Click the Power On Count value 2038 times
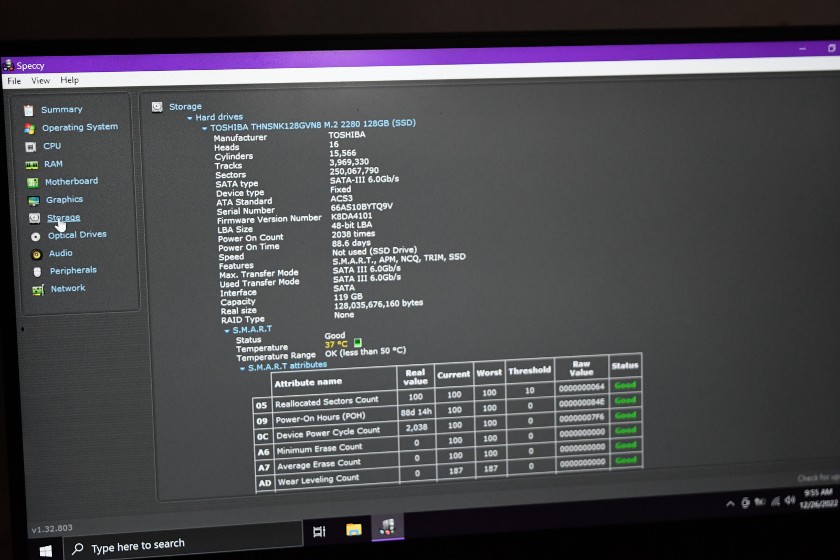Image resolution: width=840 pixels, height=560 pixels. (x=353, y=234)
